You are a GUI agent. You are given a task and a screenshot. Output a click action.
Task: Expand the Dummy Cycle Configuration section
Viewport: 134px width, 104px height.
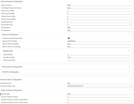[x=129, y=66]
